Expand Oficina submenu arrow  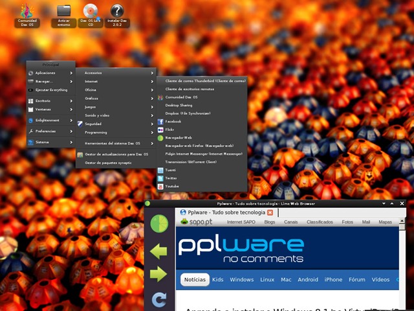coord(152,90)
